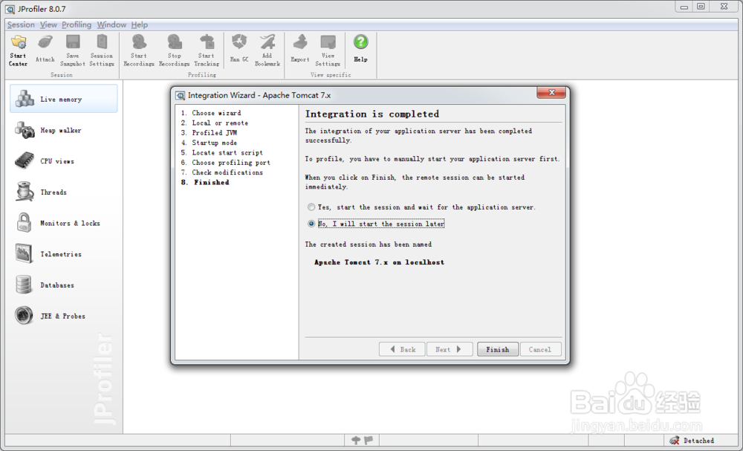The width and height of the screenshot is (743, 451).
Task: Click the Finish button
Action: tap(498, 349)
